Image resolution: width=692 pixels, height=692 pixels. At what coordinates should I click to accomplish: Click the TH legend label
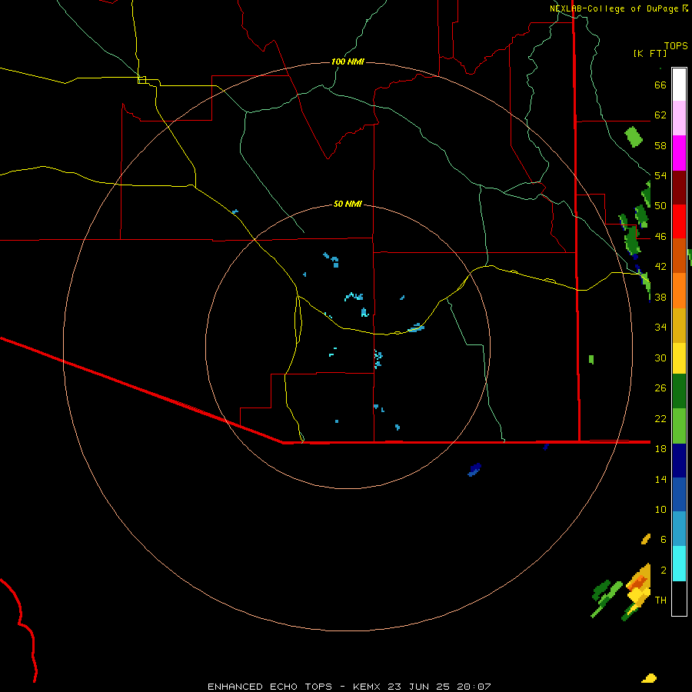(x=660, y=601)
